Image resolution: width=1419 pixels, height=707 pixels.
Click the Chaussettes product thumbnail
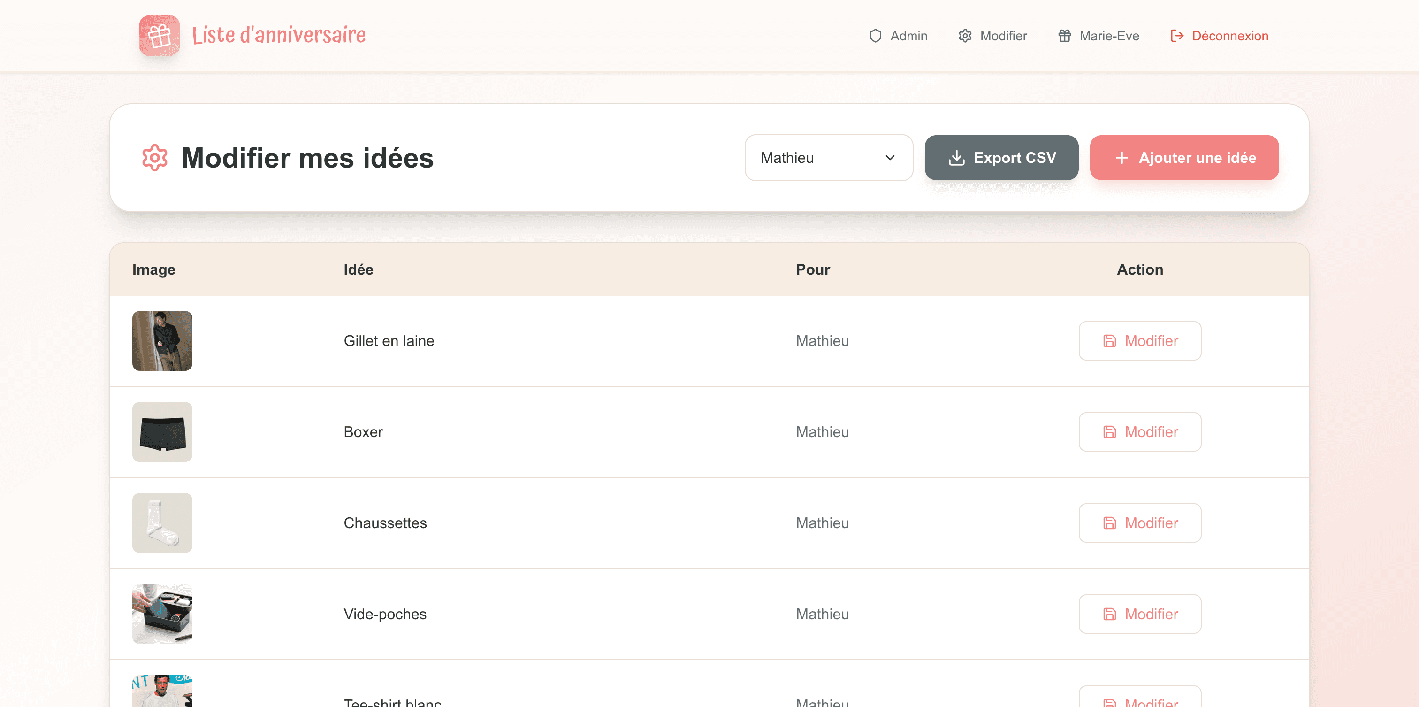(x=162, y=523)
